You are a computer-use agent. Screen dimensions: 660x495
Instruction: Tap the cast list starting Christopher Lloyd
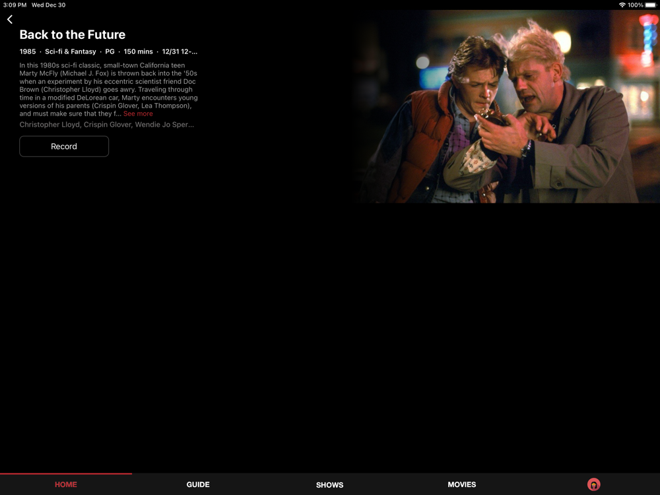[106, 125]
